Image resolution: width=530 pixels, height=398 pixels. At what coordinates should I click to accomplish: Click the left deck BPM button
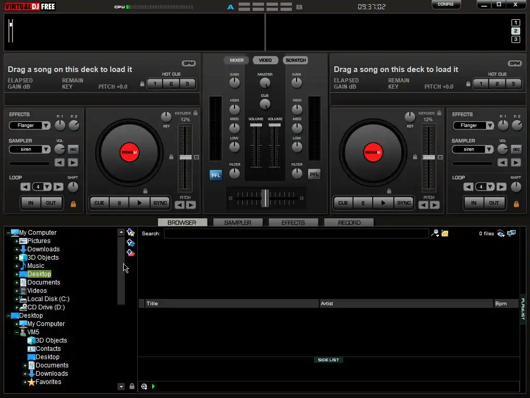[x=188, y=63]
